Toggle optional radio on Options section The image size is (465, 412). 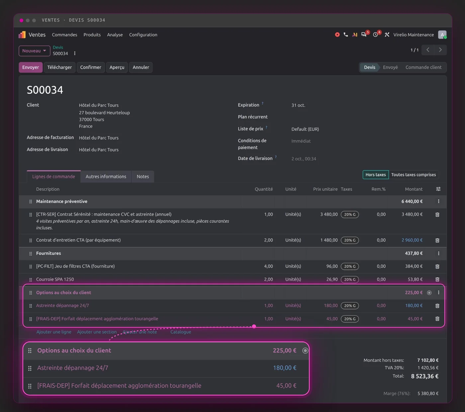click(429, 293)
